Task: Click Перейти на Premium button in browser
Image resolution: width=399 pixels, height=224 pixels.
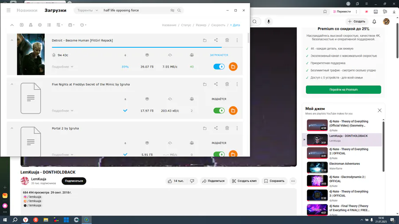Action: pyautogui.click(x=343, y=90)
